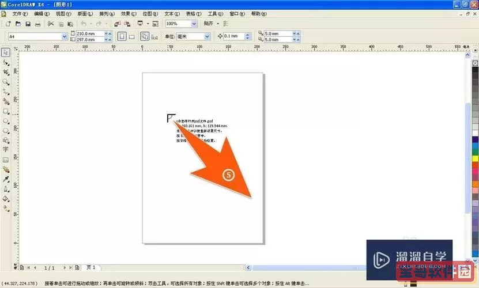This screenshot has height=288, width=479.
Task: Open the A4 paper size dropdown
Action: click(65, 36)
